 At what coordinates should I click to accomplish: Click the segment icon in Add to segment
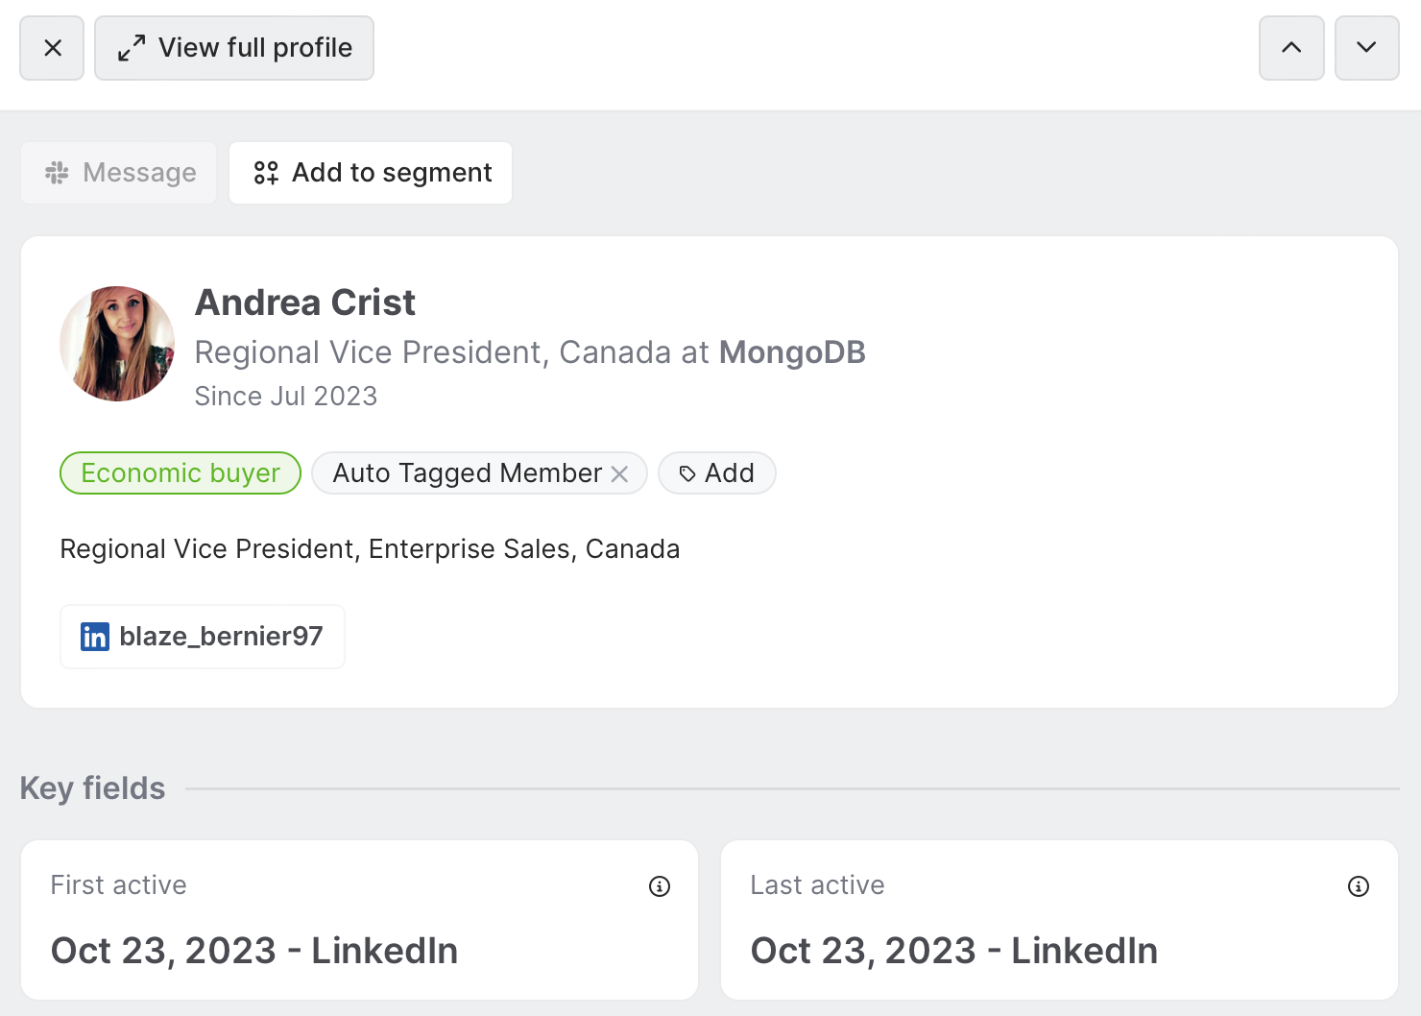tap(266, 173)
